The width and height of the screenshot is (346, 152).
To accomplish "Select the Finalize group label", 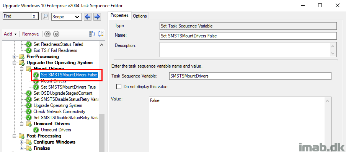I will pyautogui.click(x=42, y=148).
